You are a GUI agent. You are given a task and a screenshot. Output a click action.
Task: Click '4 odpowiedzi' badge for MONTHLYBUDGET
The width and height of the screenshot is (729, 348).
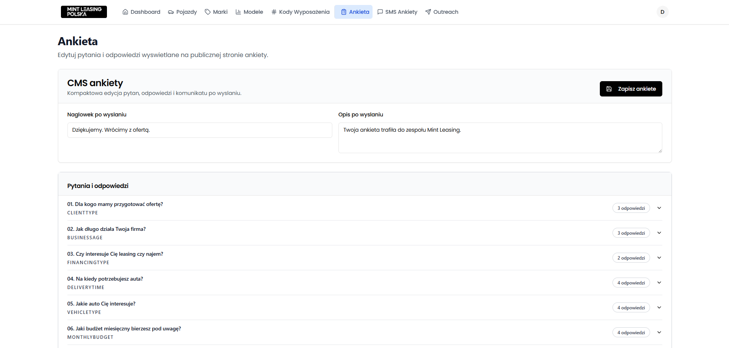[x=631, y=332]
